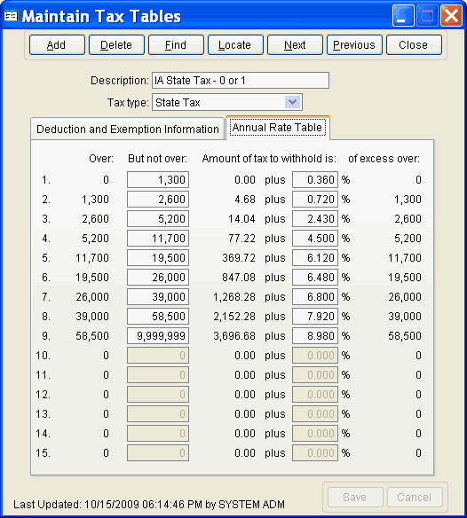Click the Close toolbar button
This screenshot has height=518, width=467.
tap(414, 45)
